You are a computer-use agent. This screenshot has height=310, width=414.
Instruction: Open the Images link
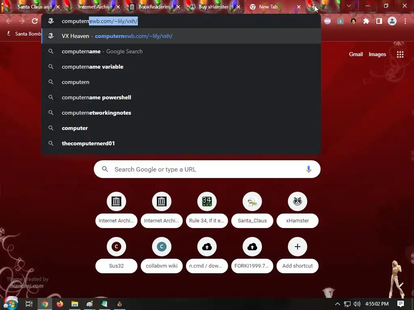coord(377,54)
